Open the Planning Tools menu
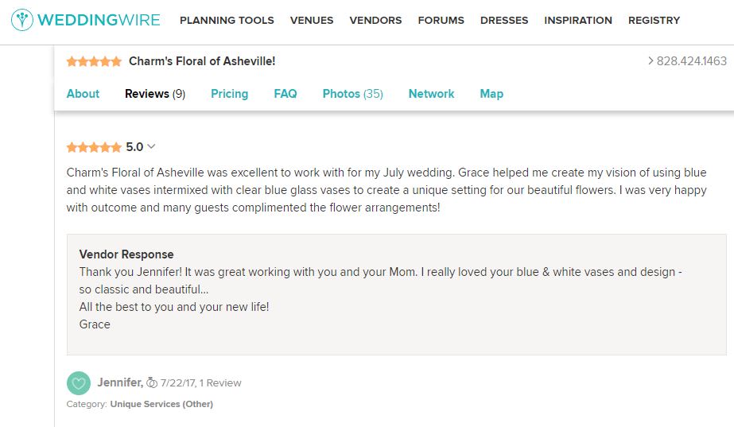Image resolution: width=734 pixels, height=427 pixels. (227, 20)
